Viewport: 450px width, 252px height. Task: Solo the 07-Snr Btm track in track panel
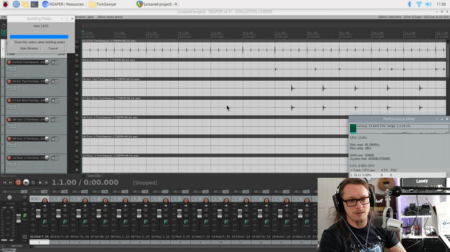tap(77, 105)
